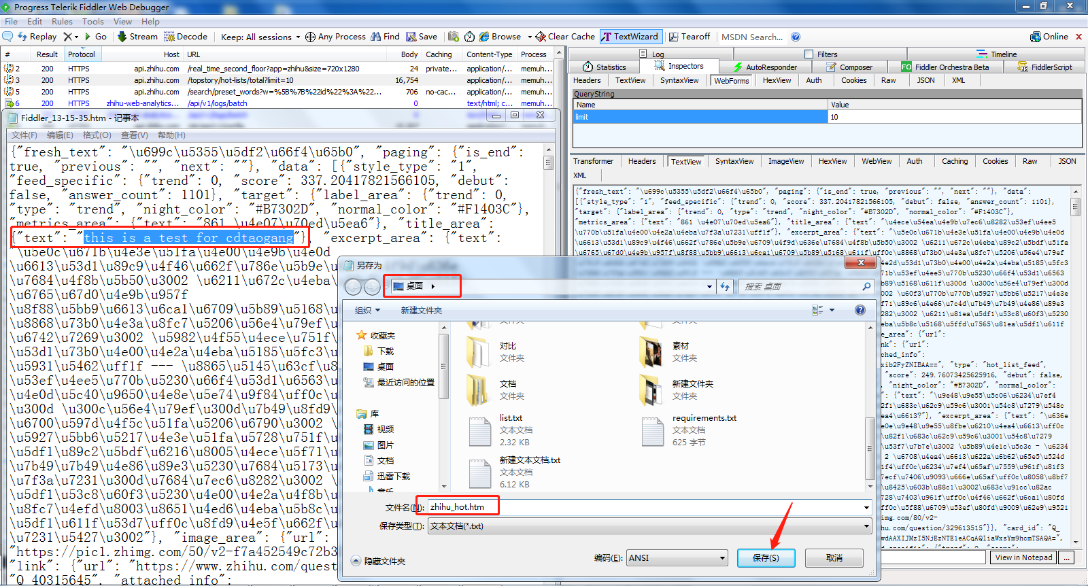Click the refresh button beside address bar
Viewport: 1088px width, 586px height.
click(x=725, y=287)
